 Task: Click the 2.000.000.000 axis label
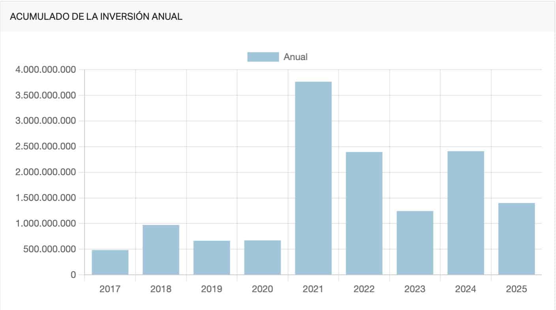pyautogui.click(x=45, y=172)
